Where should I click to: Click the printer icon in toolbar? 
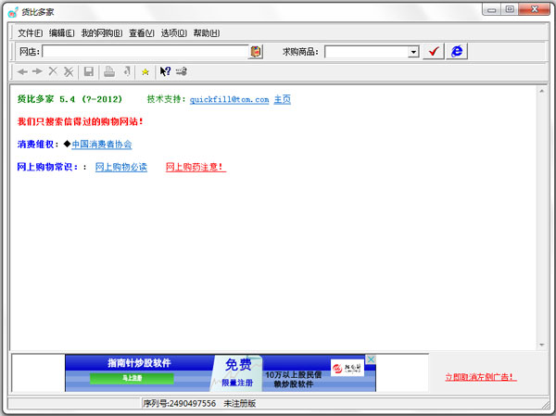point(109,72)
